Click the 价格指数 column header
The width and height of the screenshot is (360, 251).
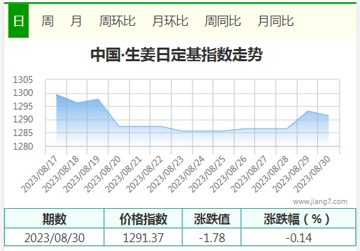[x=143, y=218]
